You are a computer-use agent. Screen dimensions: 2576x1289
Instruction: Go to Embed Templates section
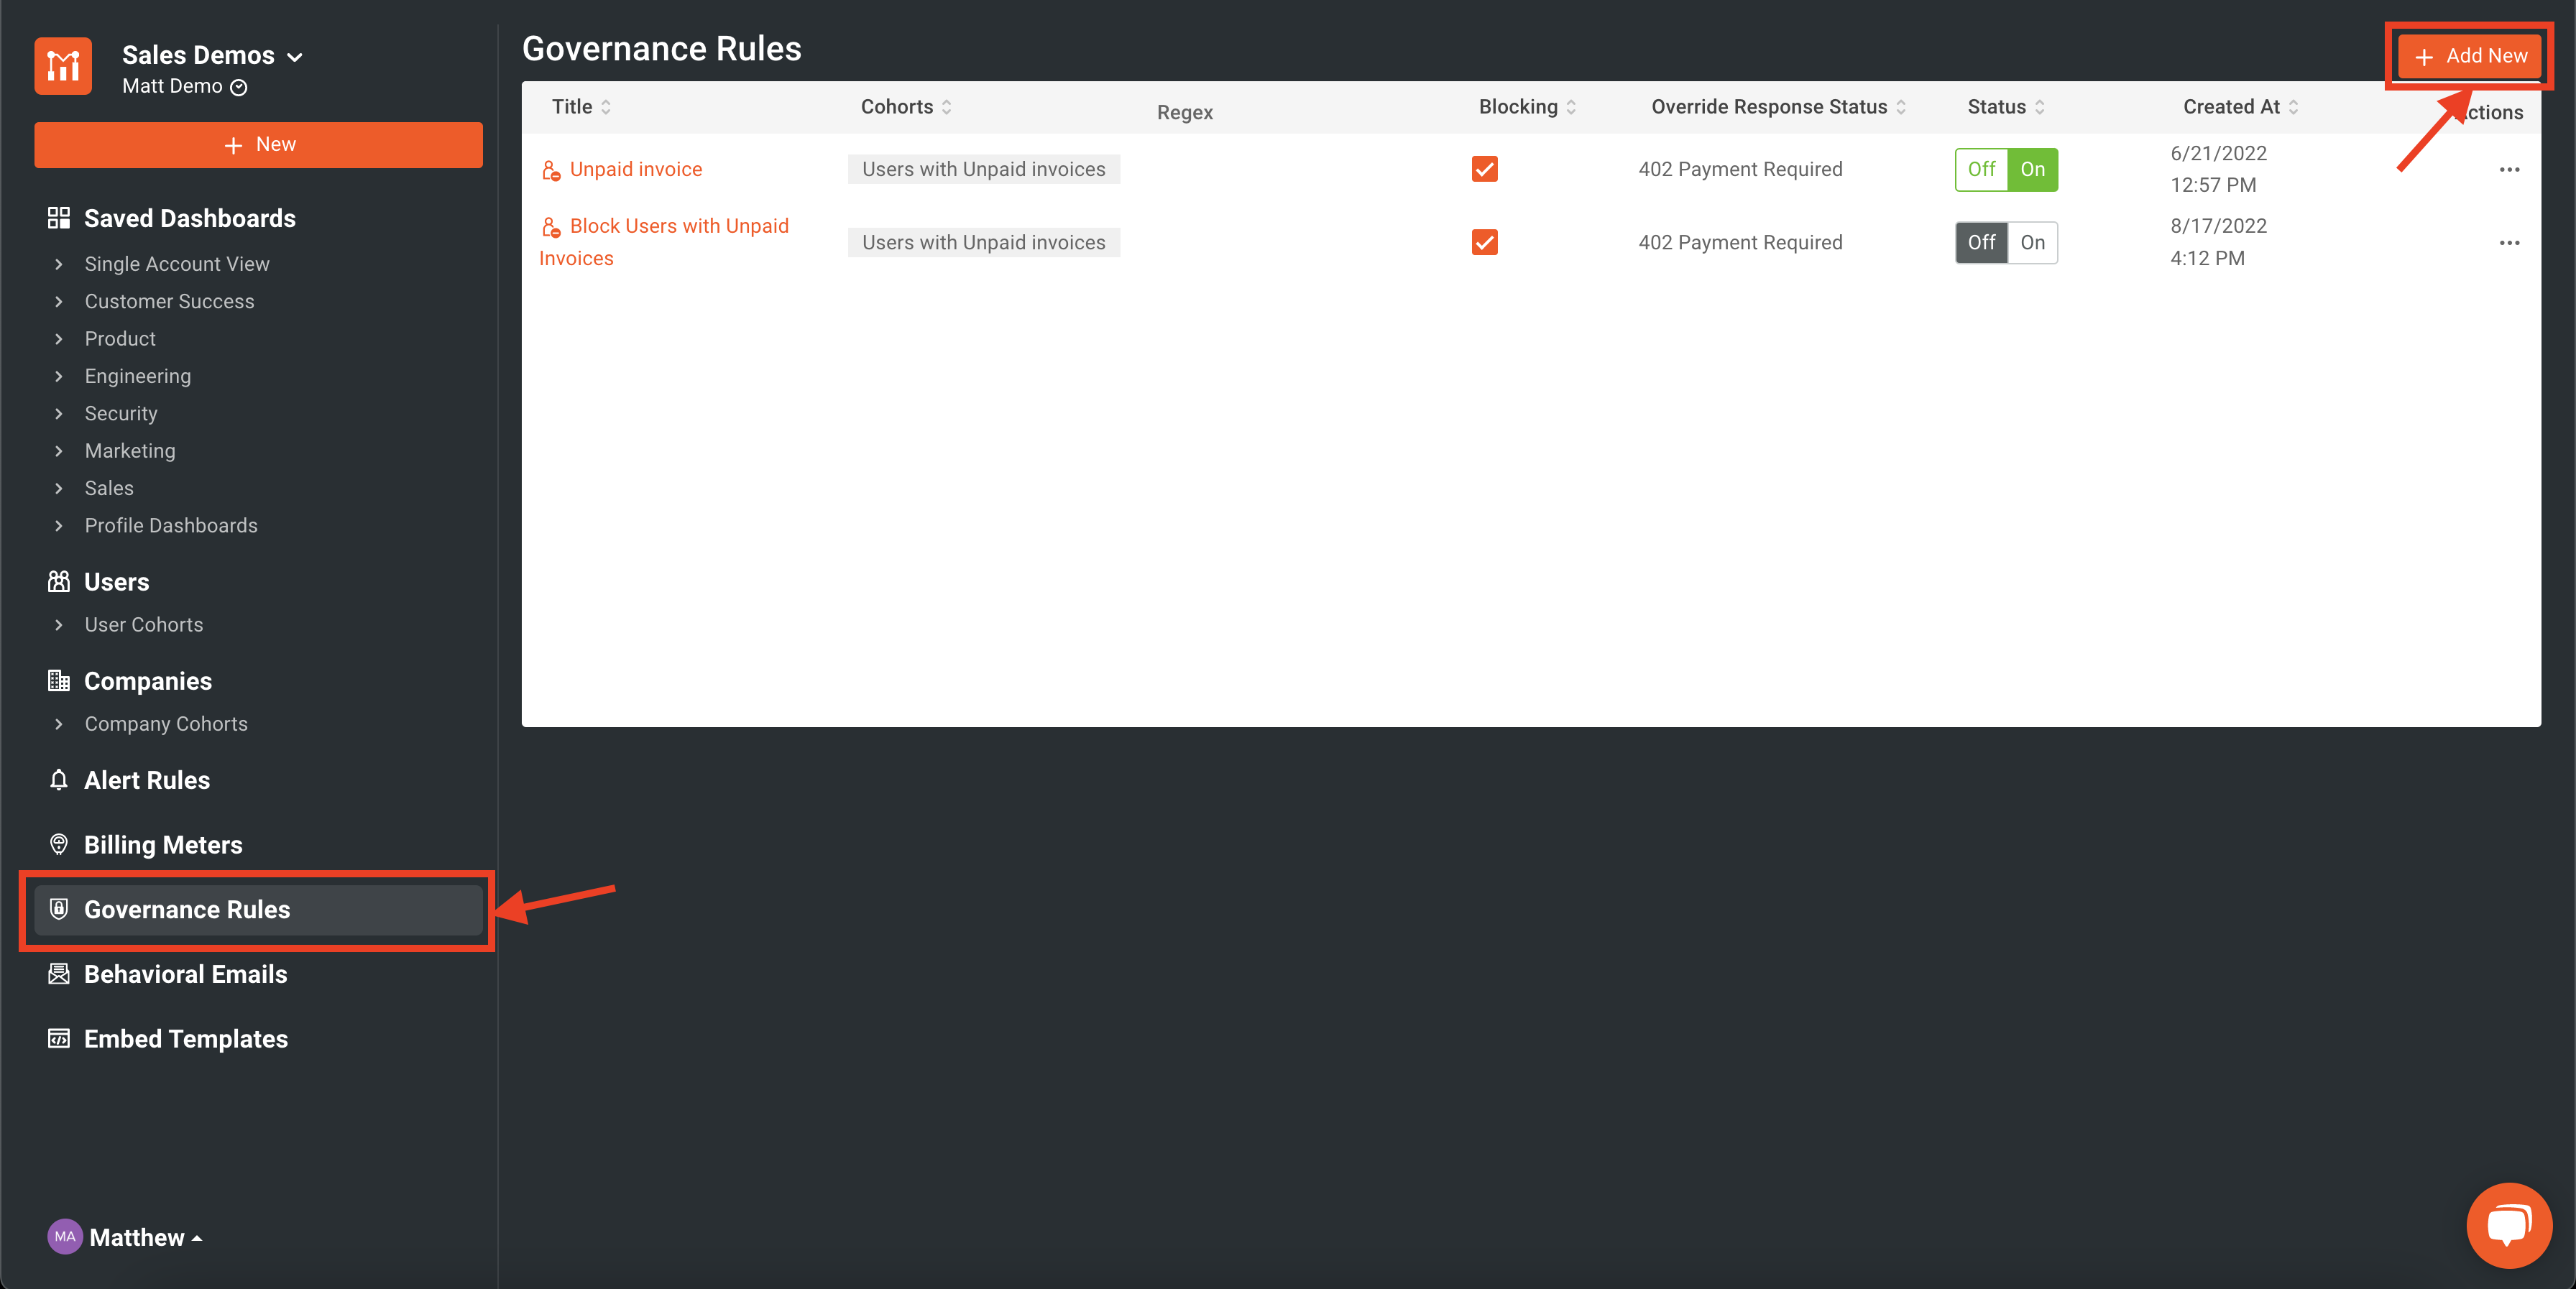click(x=186, y=1039)
